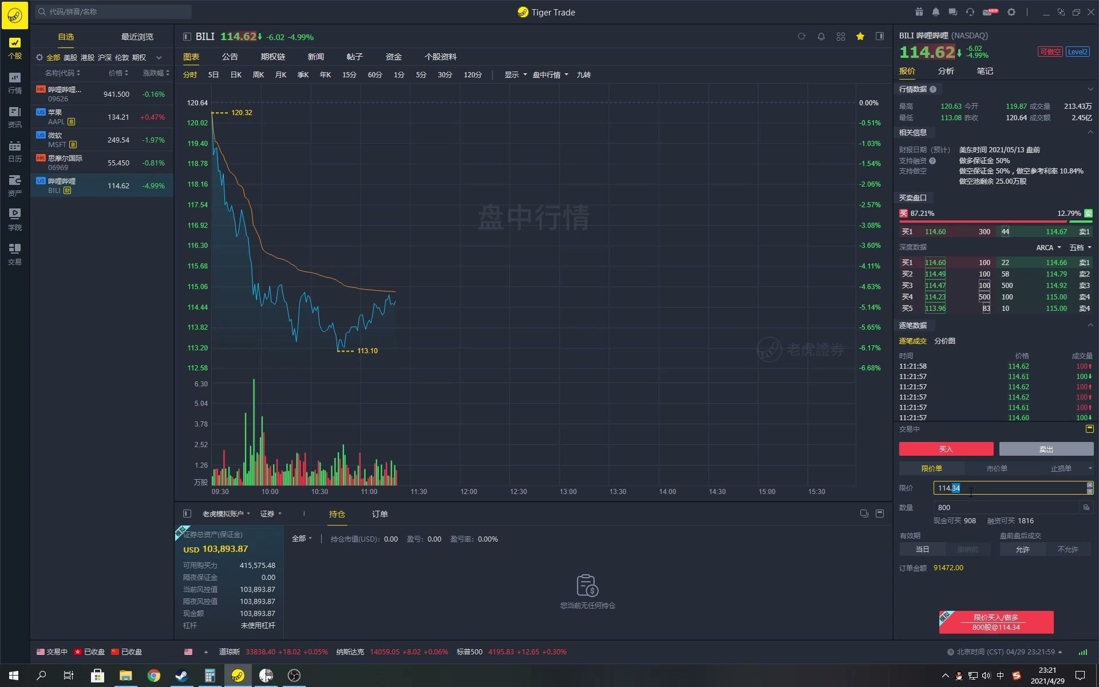Open the 个股 watchlist sidebar icon

pyautogui.click(x=15, y=48)
